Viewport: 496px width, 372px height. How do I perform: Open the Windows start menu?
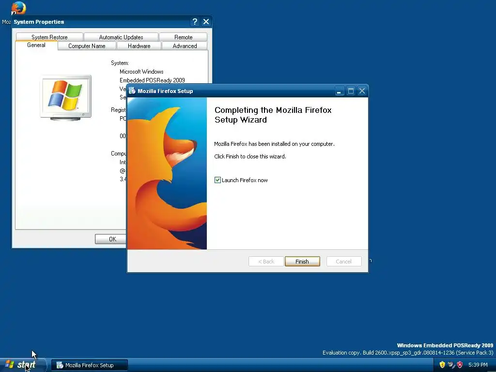[x=23, y=365]
